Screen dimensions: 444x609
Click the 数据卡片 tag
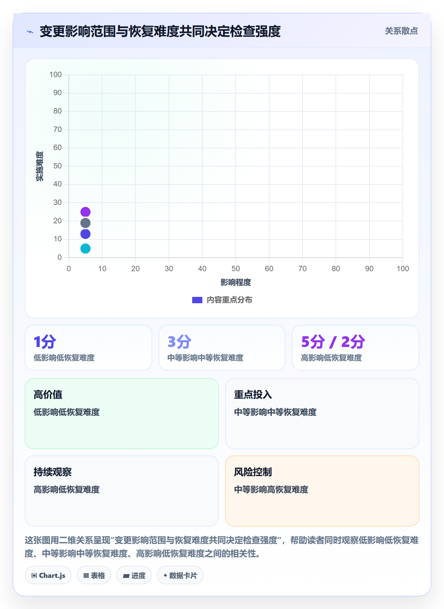click(x=180, y=575)
